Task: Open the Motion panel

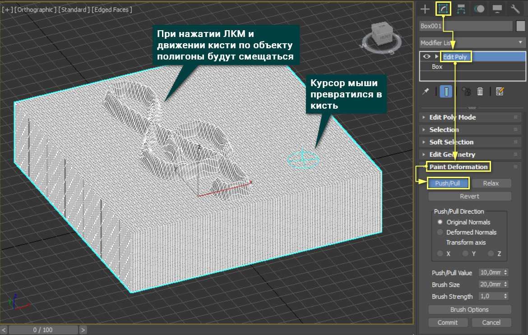Action: click(480, 9)
